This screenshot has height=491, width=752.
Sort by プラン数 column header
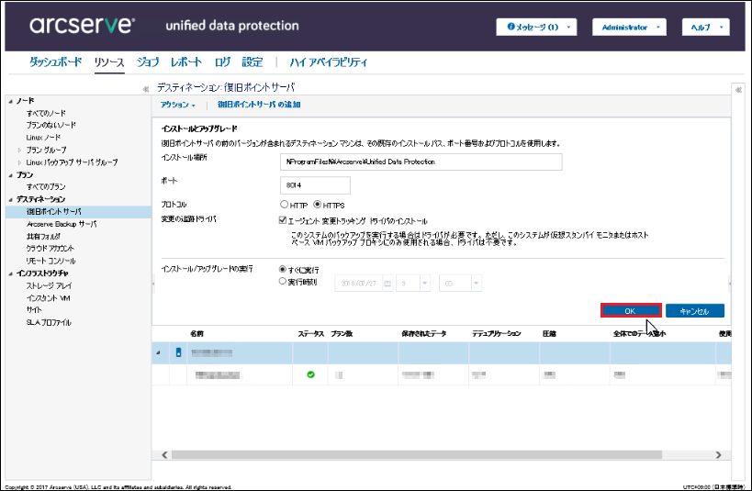tap(342, 334)
